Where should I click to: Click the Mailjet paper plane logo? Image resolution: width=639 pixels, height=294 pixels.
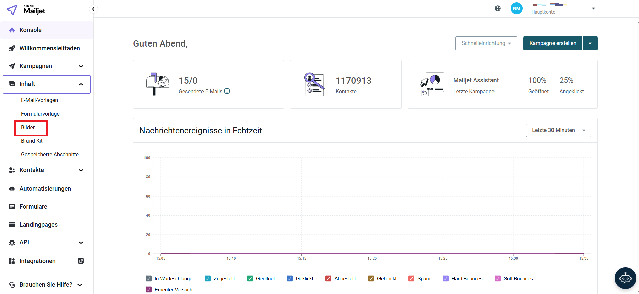tap(12, 10)
